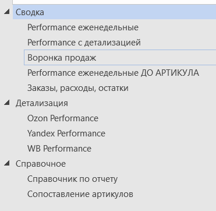
Task: Open the Ozon Performance page
Action: (x=63, y=118)
